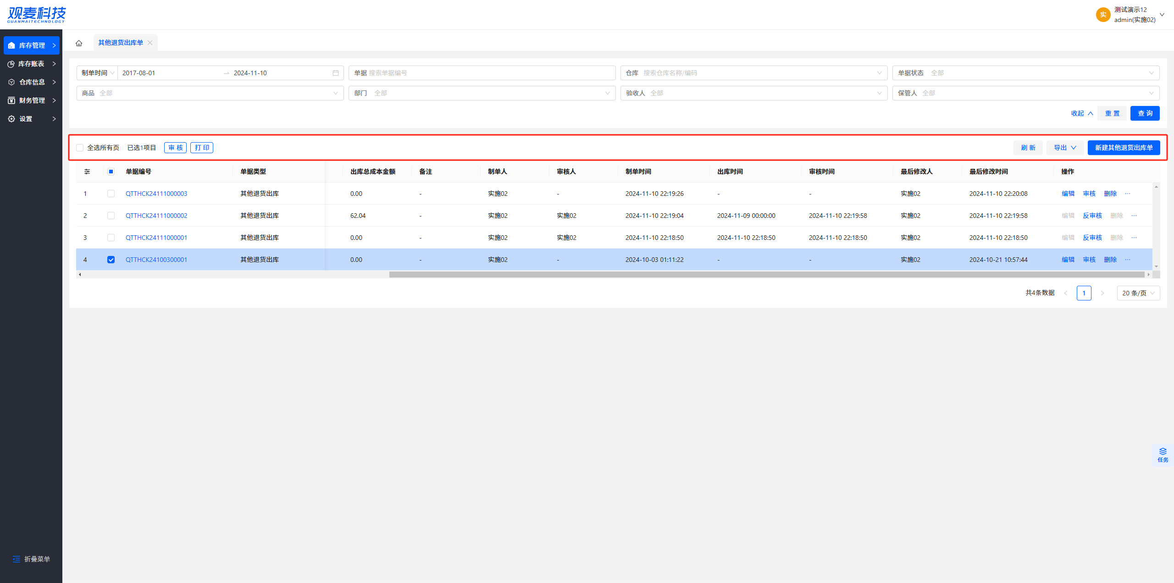1174x583 pixels.
Task: Click the 折叠菜单 collapse menu icon
Action: (x=17, y=559)
